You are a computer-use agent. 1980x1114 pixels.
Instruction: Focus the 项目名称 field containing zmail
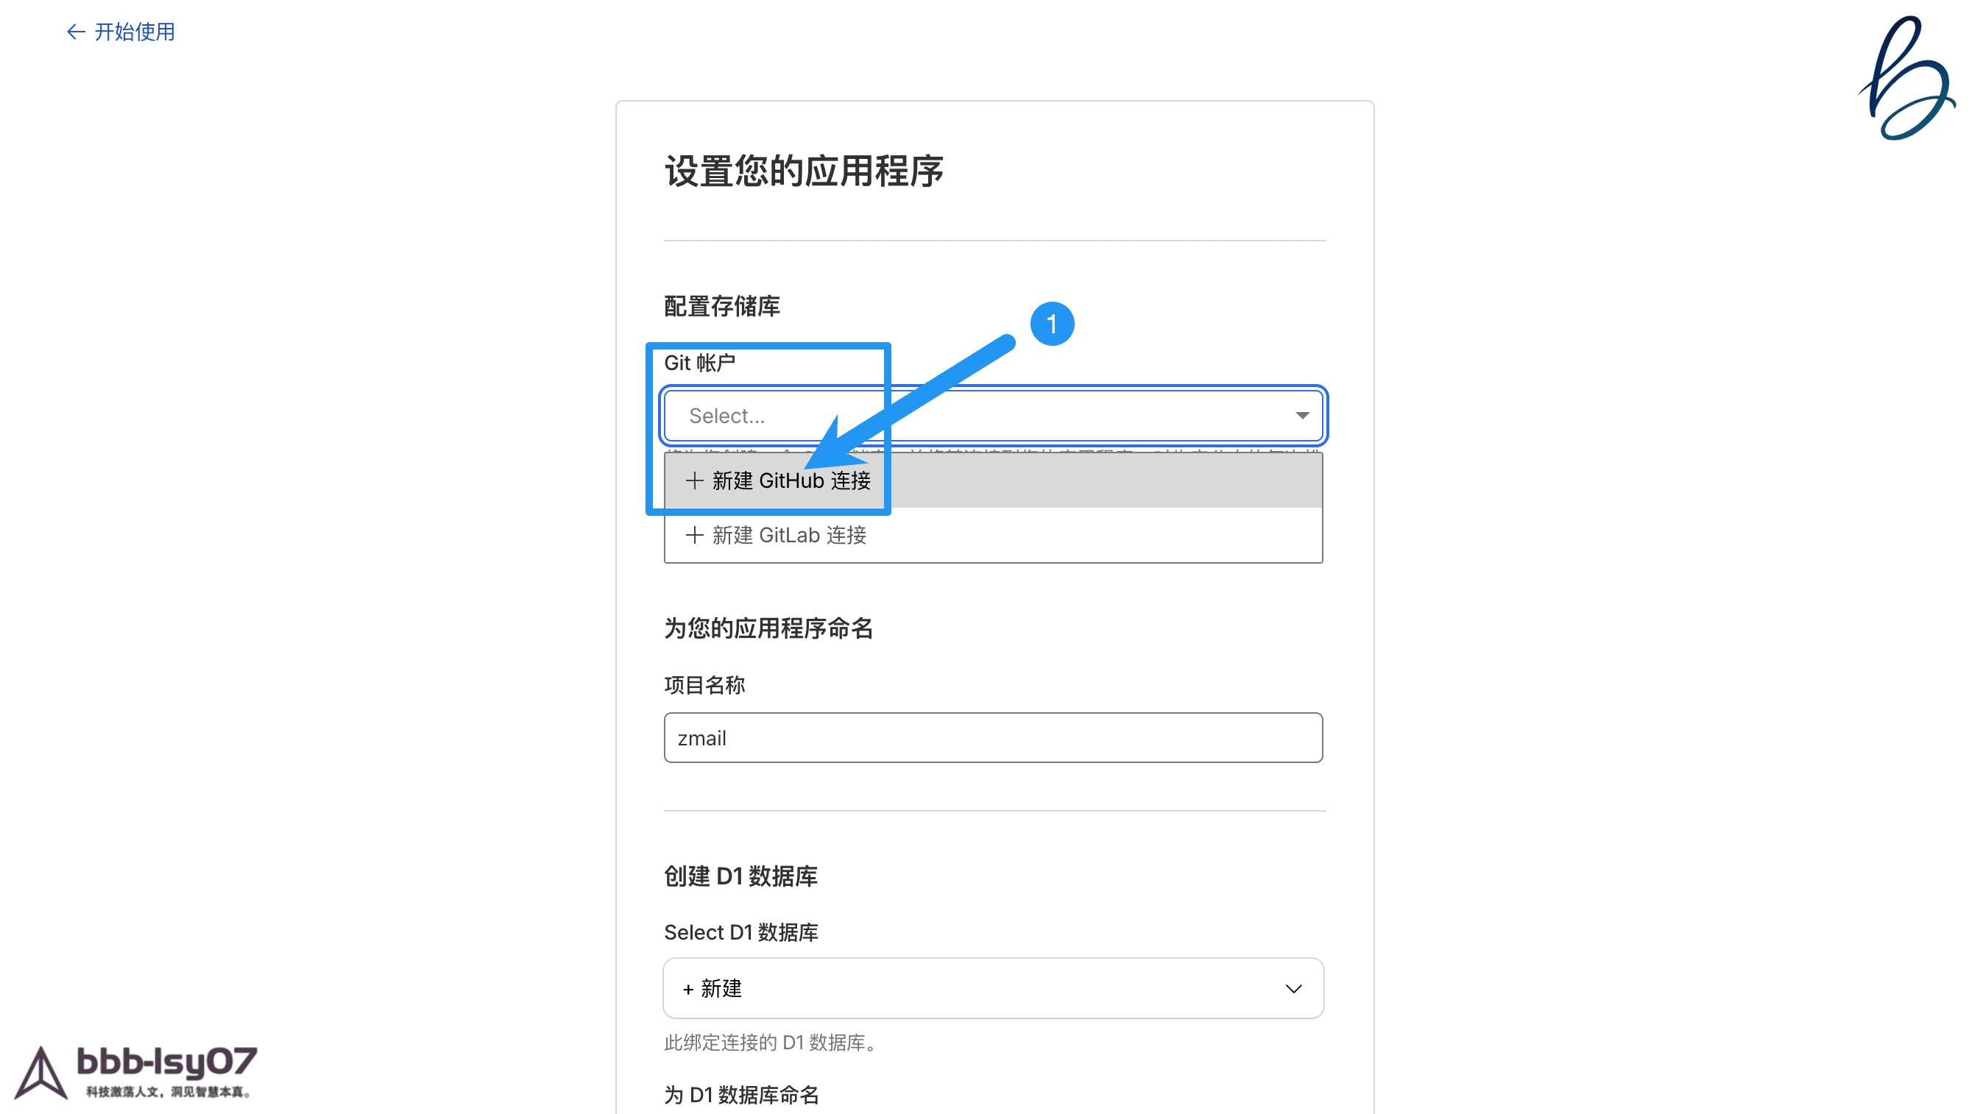point(992,737)
